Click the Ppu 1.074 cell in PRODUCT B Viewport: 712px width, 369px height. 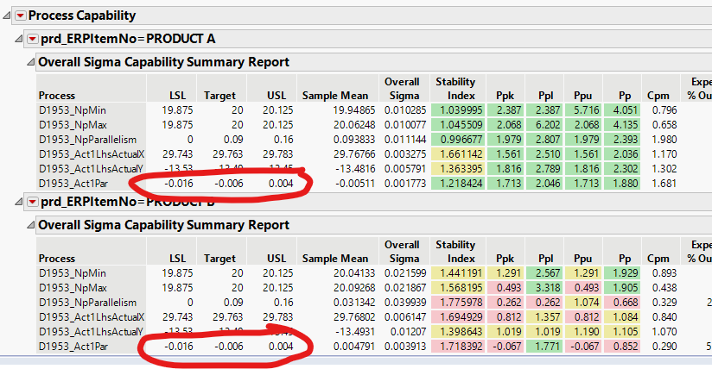pos(583,303)
